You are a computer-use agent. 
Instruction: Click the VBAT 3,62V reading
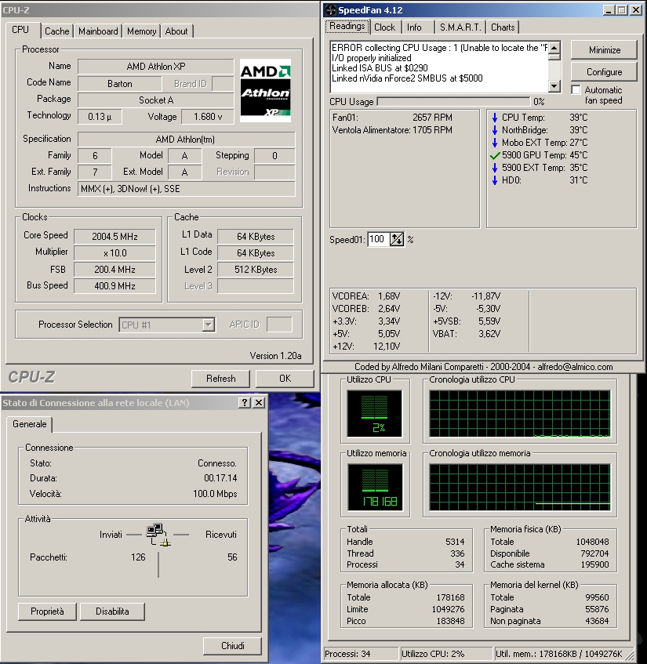pyautogui.click(x=467, y=334)
